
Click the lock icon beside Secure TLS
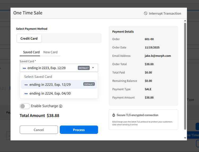point(114,115)
